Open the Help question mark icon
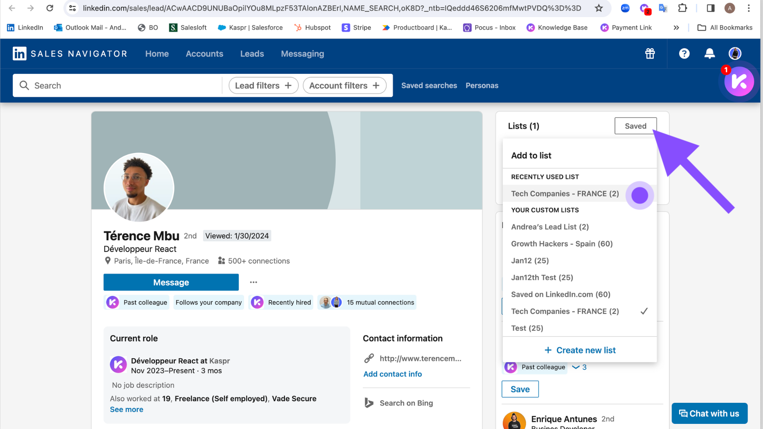This screenshot has width=763, height=429. click(684, 54)
